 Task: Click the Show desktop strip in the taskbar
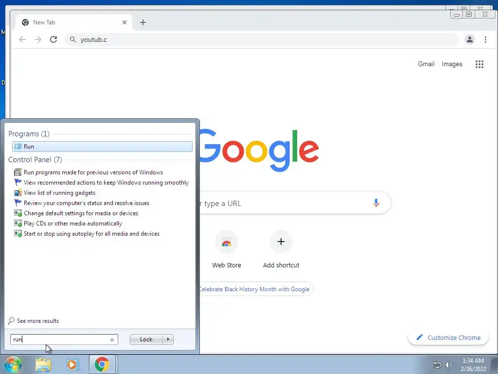(495, 364)
